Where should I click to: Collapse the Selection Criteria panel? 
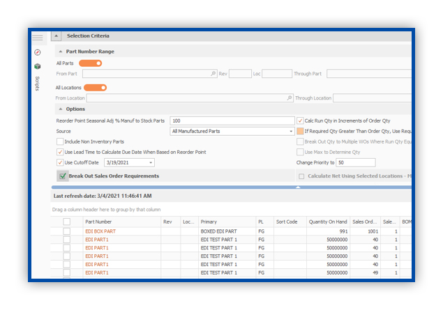pyautogui.click(x=57, y=36)
